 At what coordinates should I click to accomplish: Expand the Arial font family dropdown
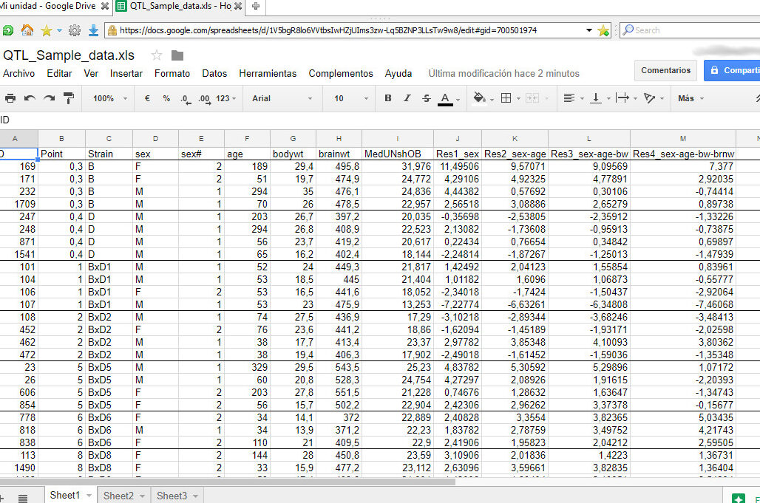coord(281,98)
